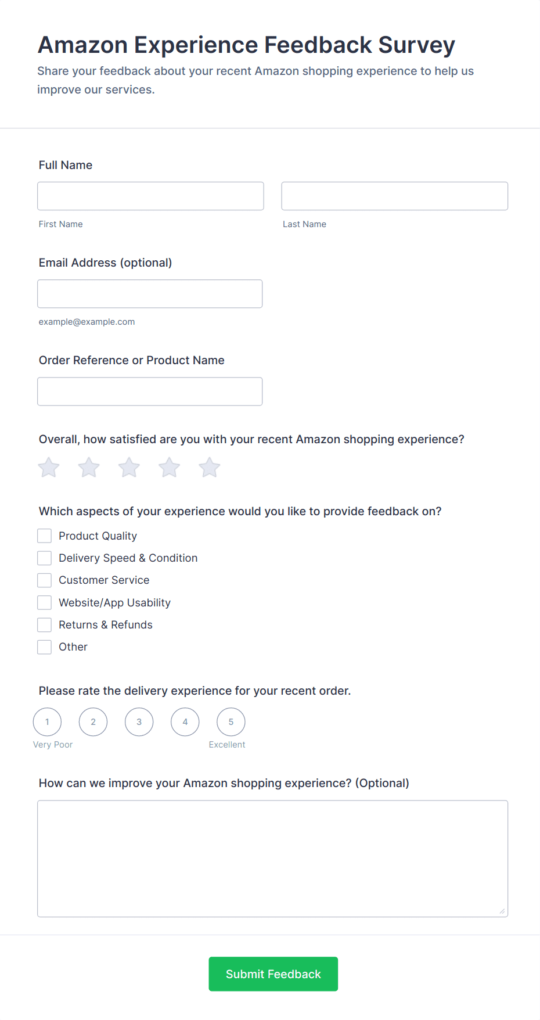
Task: Choose the fourth star rating
Action: click(170, 468)
